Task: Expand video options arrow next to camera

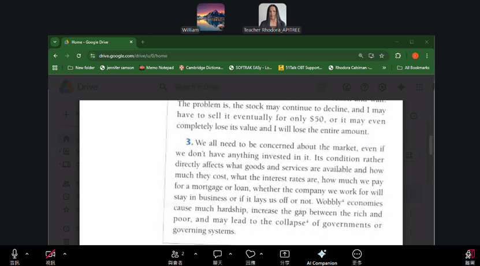Action: [x=65, y=254]
